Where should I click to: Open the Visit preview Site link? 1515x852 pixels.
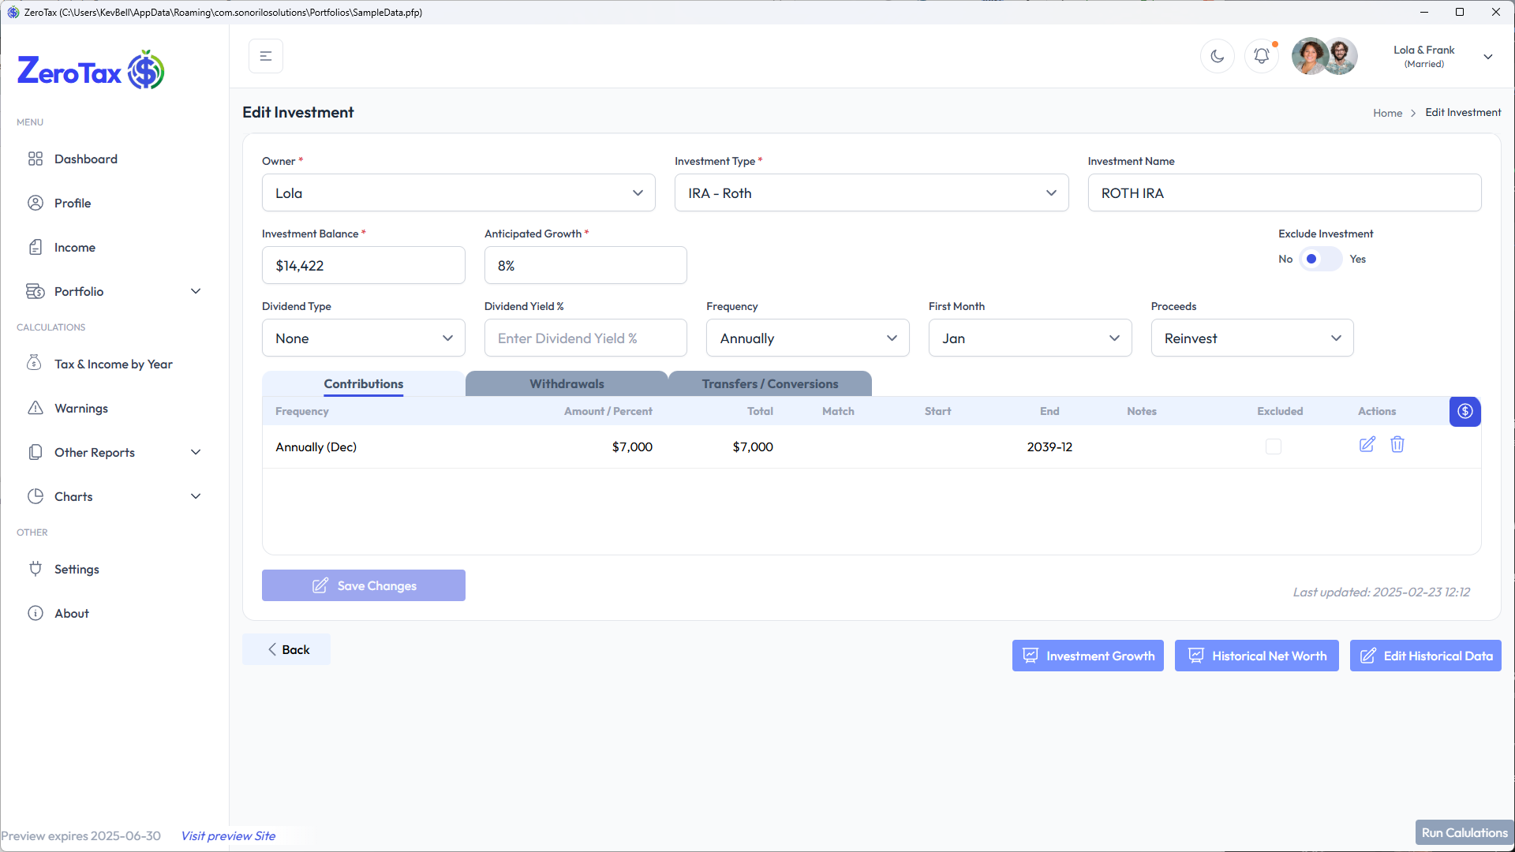coord(227,835)
